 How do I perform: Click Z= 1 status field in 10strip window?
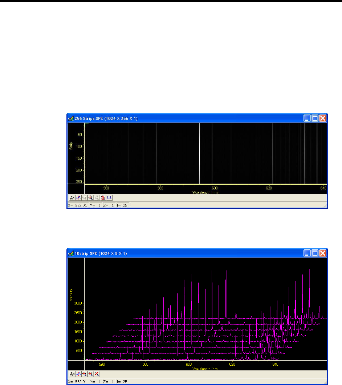click(109, 382)
